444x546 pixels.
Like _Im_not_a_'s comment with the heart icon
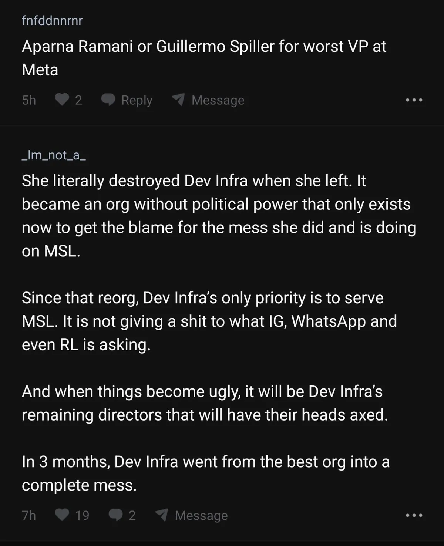(x=62, y=515)
